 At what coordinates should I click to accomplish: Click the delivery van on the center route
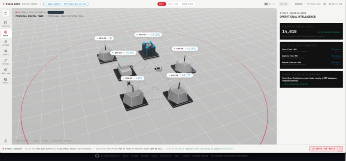pos(158,69)
